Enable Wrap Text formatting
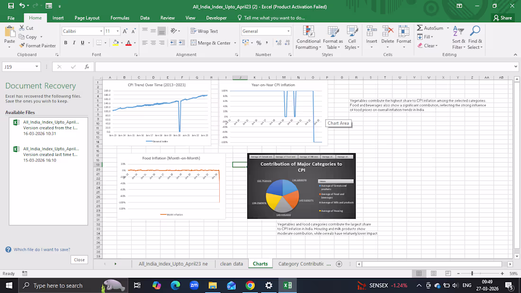The height and width of the screenshot is (293, 521). pyautogui.click(x=204, y=30)
